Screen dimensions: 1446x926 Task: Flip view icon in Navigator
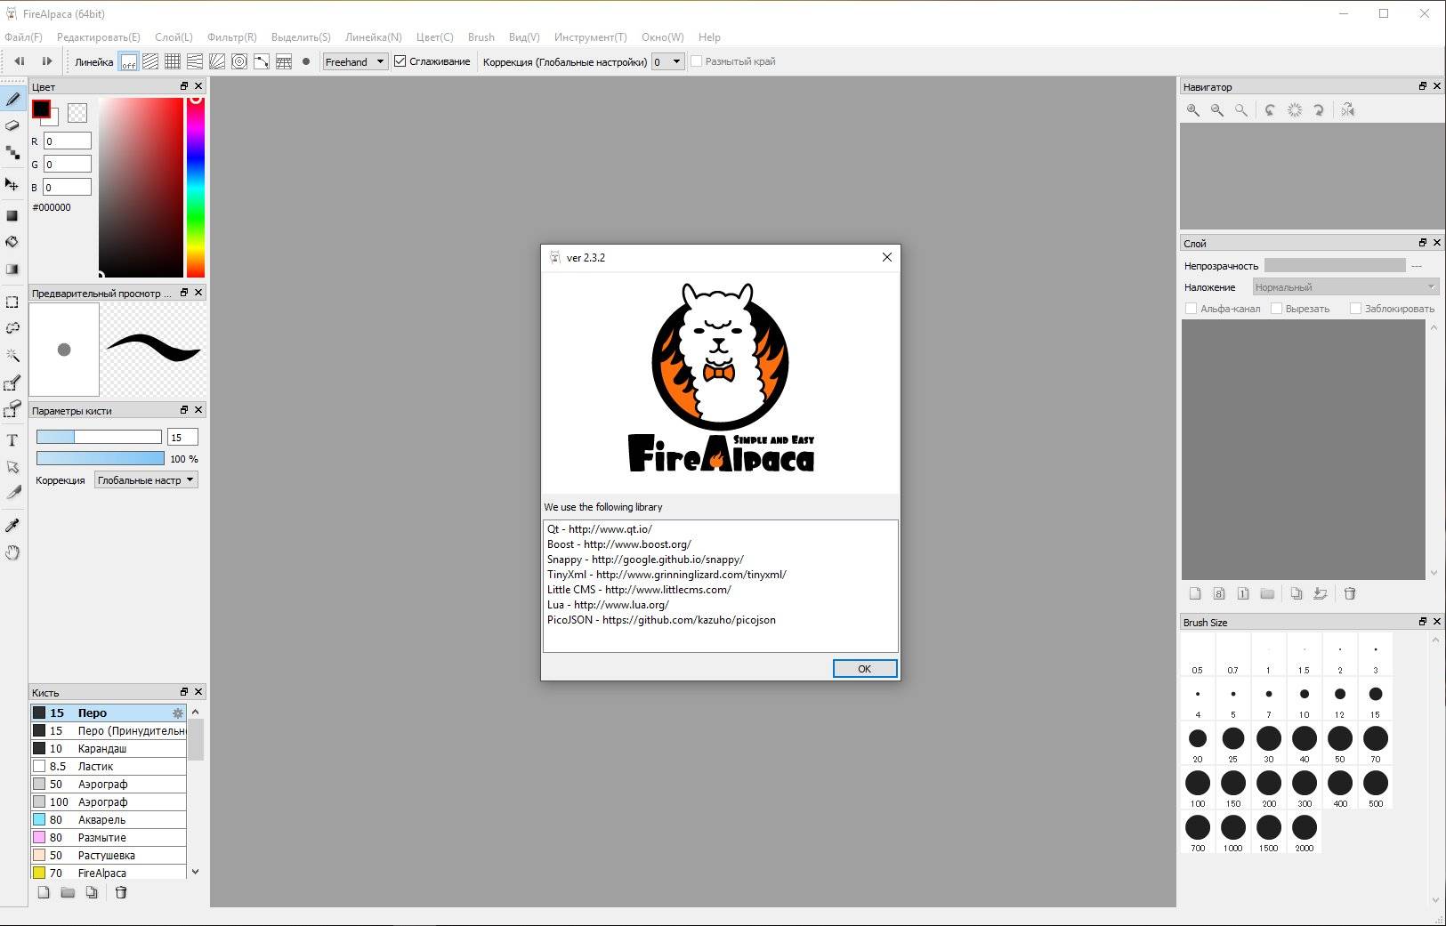pyautogui.click(x=1348, y=110)
